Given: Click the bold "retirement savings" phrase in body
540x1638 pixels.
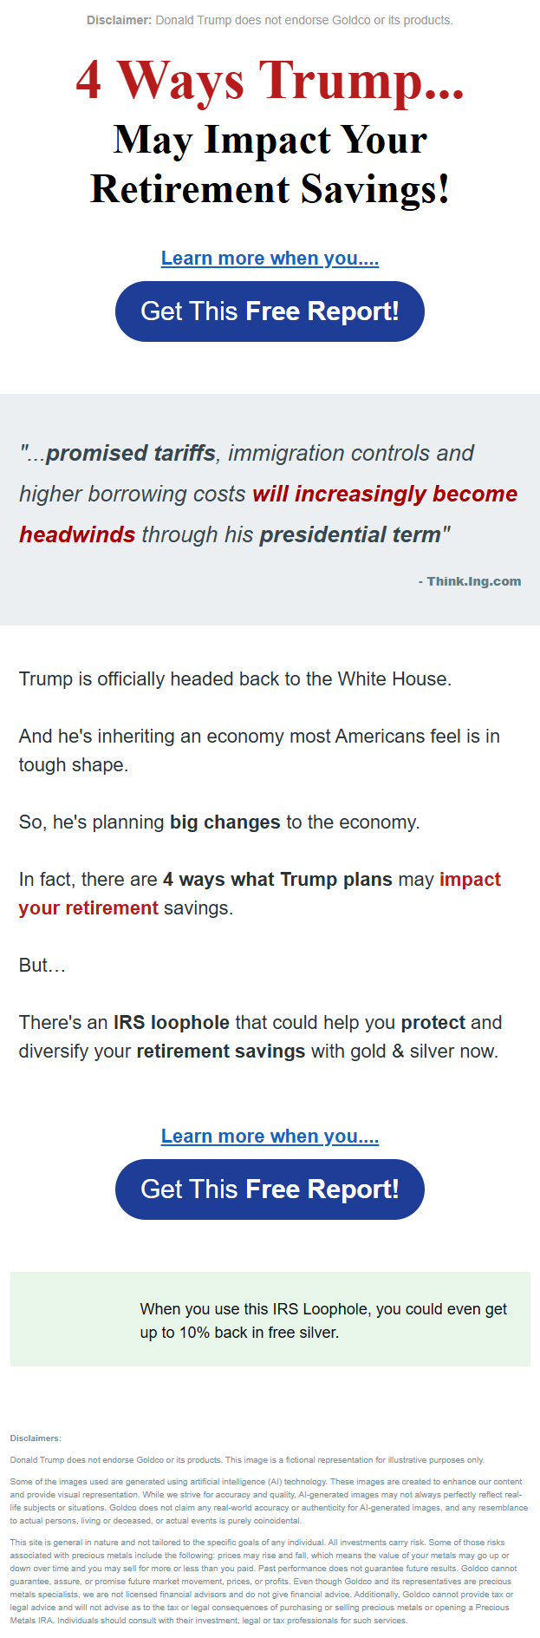Looking at the screenshot, I should 220,1052.
